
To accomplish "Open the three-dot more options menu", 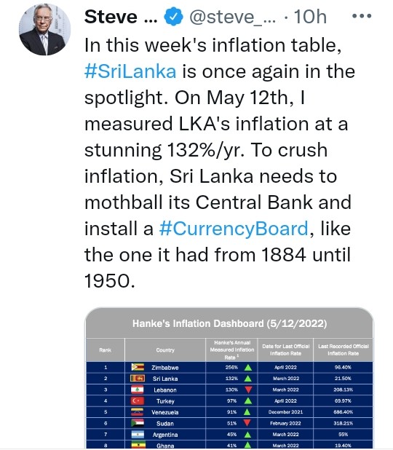I will 362,16.
